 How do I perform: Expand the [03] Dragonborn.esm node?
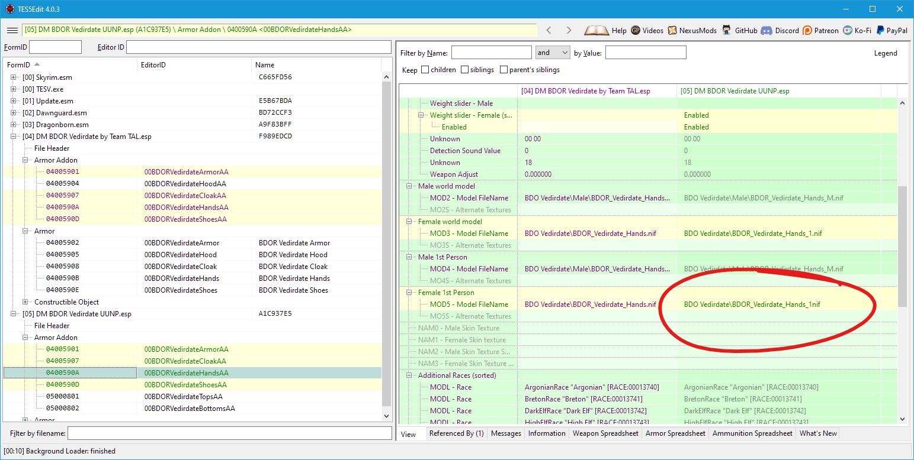(14, 125)
